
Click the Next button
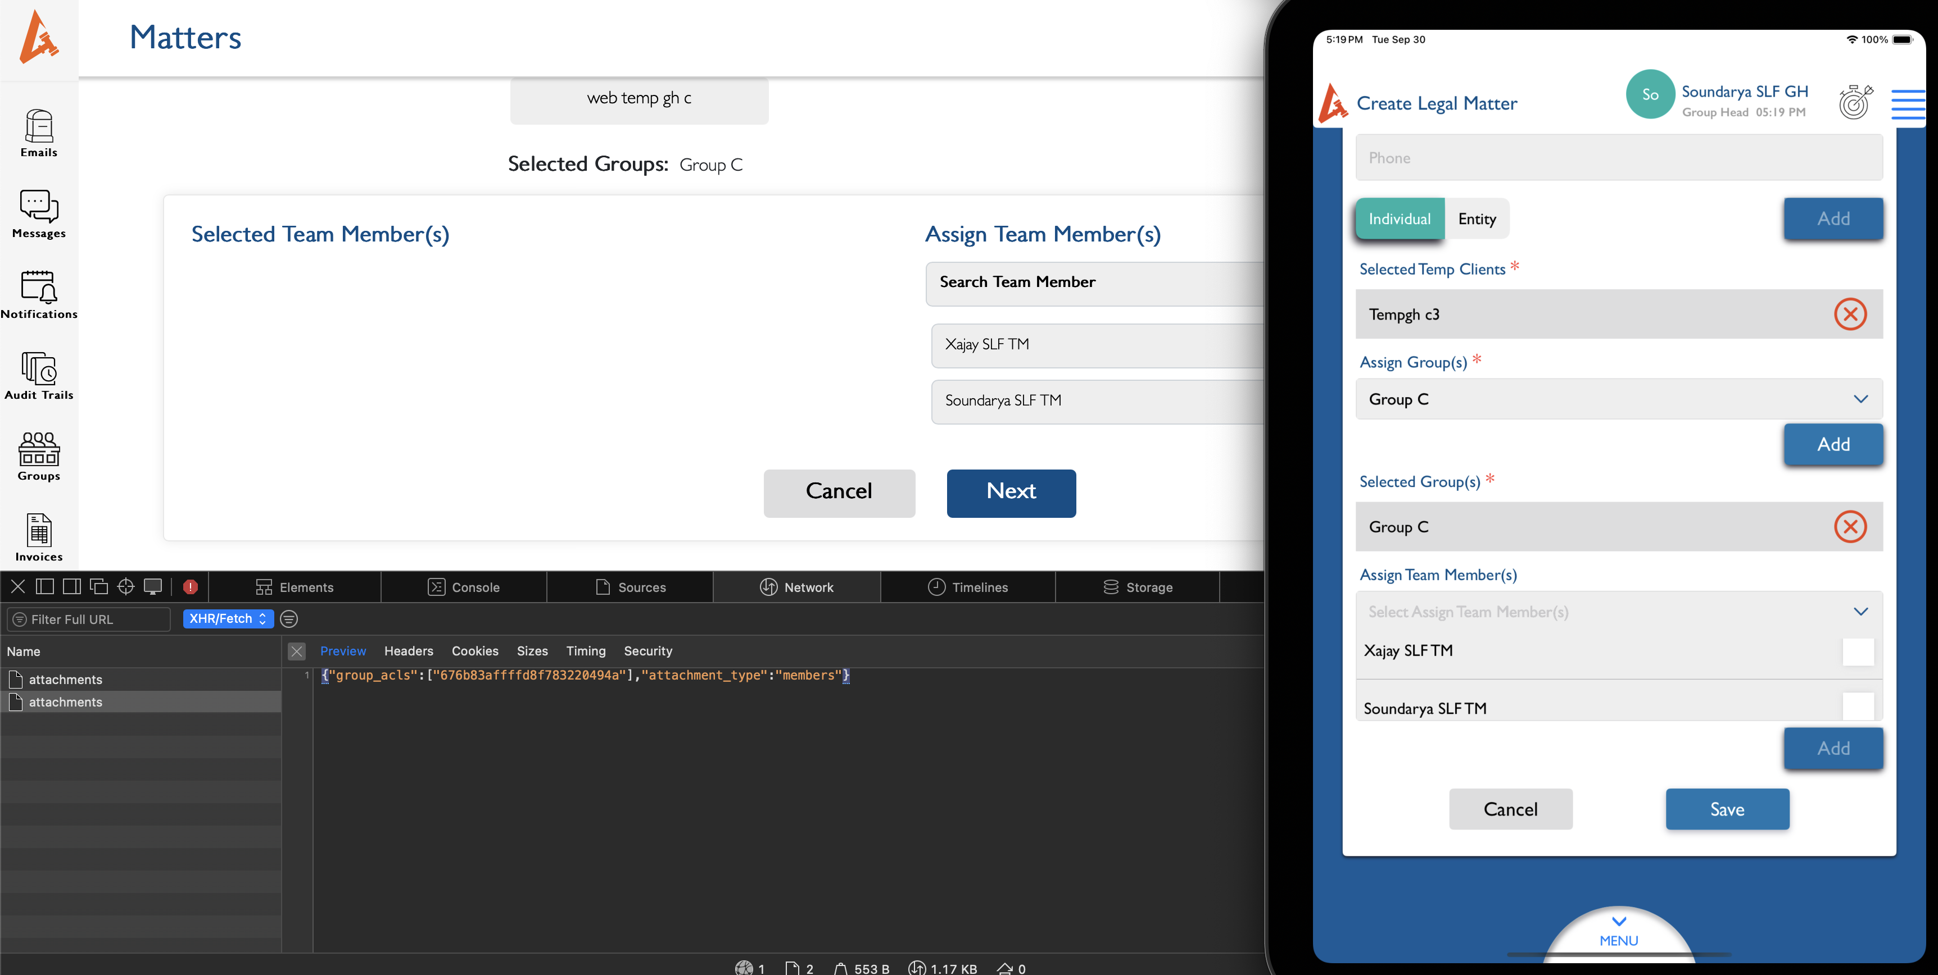click(x=1011, y=493)
